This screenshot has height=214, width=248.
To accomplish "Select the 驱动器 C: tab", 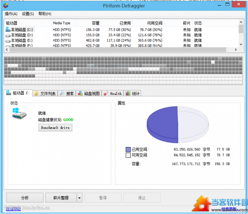I will 18,93.
